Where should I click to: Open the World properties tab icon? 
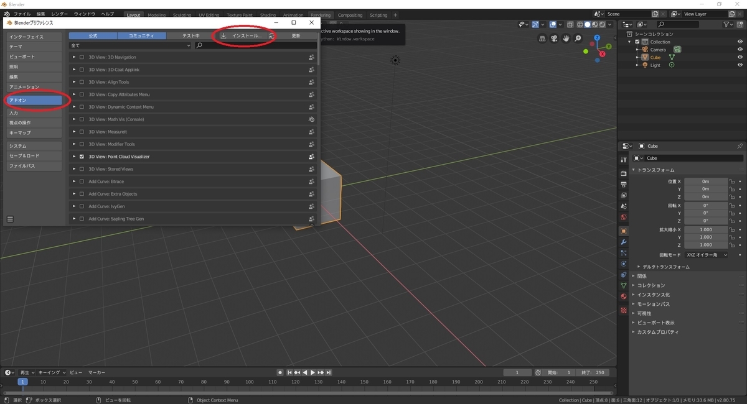pyautogui.click(x=624, y=218)
